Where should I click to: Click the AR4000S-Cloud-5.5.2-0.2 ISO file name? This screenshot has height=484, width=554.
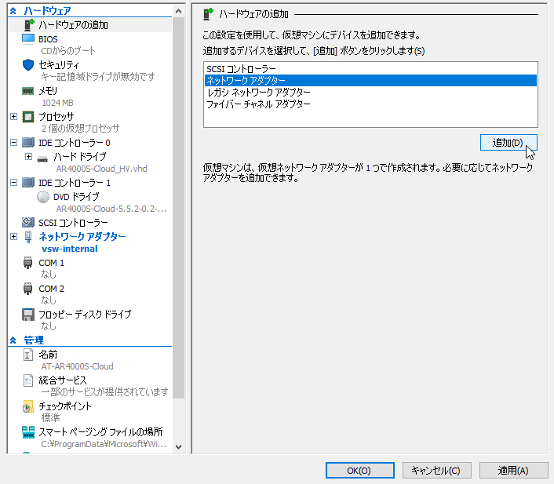[x=111, y=209]
